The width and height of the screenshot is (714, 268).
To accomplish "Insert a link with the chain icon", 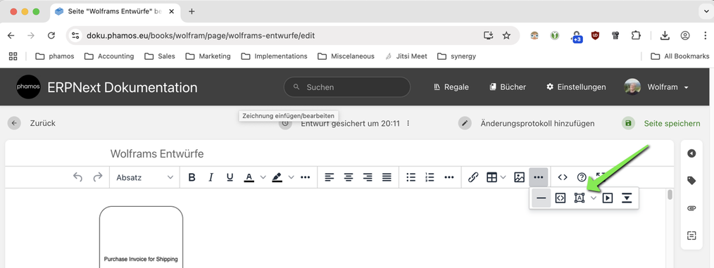I will [x=473, y=177].
